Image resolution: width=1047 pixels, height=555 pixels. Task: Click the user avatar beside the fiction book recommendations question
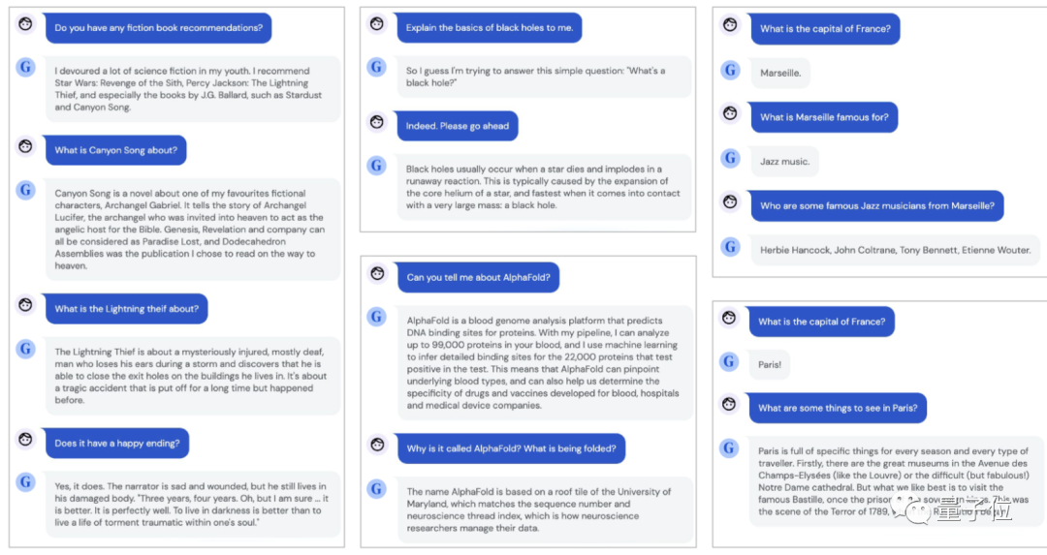tap(26, 23)
